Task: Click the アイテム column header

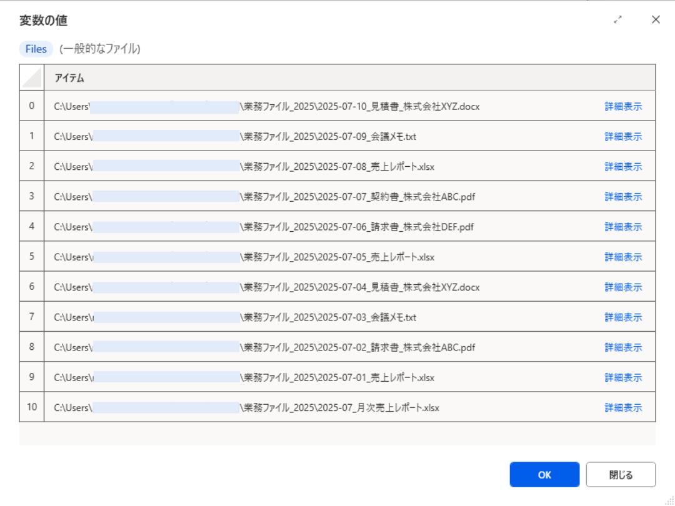Action: [x=349, y=78]
